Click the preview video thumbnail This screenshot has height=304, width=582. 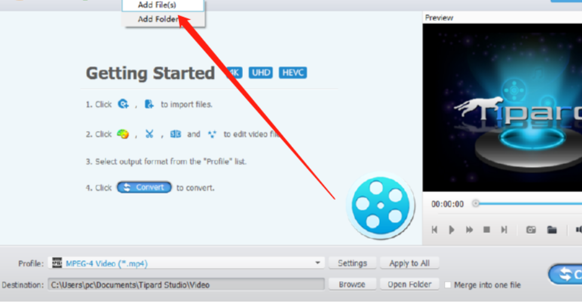(502, 108)
